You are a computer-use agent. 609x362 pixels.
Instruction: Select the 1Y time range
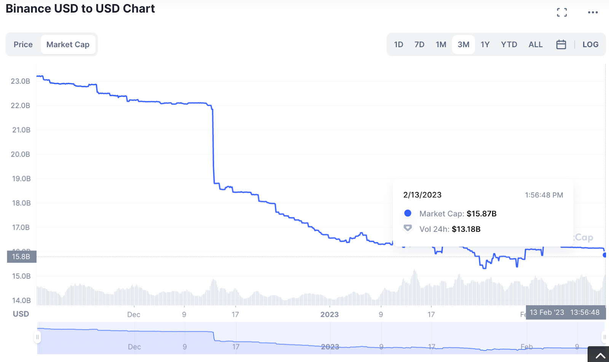pos(485,44)
